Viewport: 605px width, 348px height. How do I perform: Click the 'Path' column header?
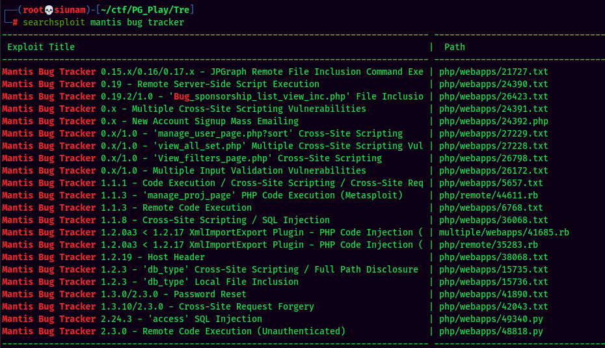[455, 47]
